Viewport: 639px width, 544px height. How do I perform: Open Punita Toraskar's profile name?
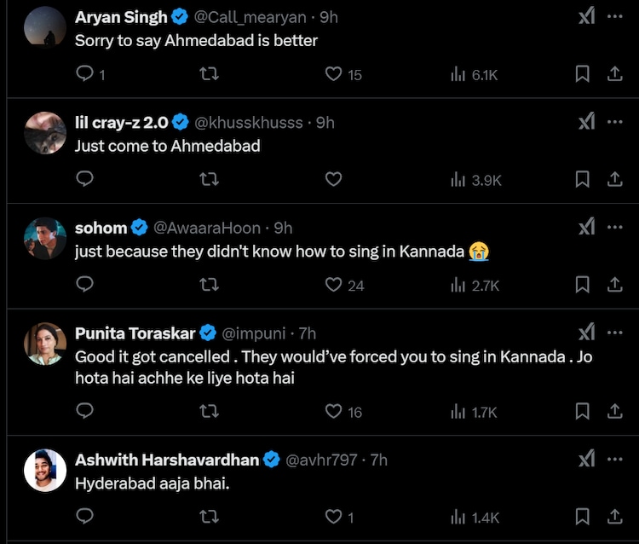coord(135,333)
